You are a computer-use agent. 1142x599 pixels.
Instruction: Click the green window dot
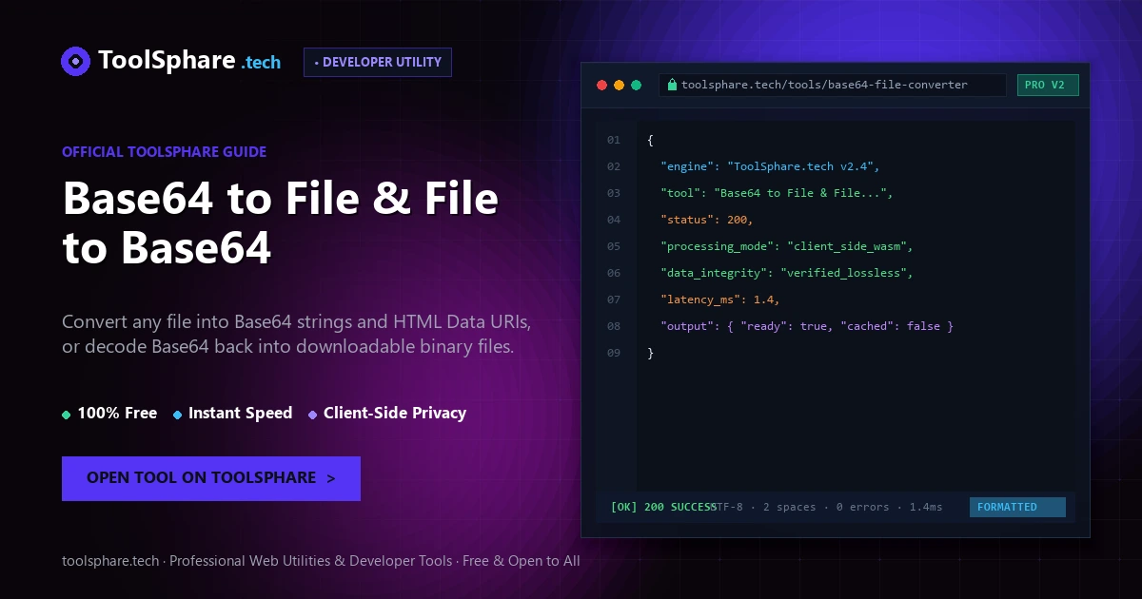(x=637, y=85)
